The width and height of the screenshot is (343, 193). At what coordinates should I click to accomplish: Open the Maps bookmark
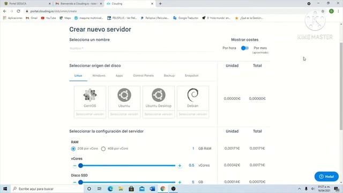point(65,18)
